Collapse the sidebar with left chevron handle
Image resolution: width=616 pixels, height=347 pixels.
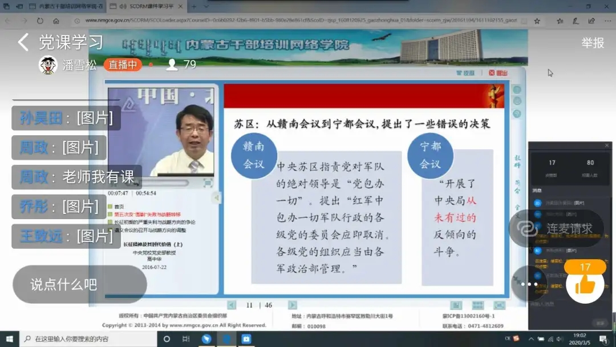click(217, 197)
